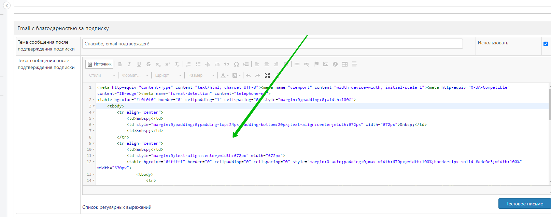Collapse code fold arrow at line 2
The image size is (551, 217).
tap(94, 100)
